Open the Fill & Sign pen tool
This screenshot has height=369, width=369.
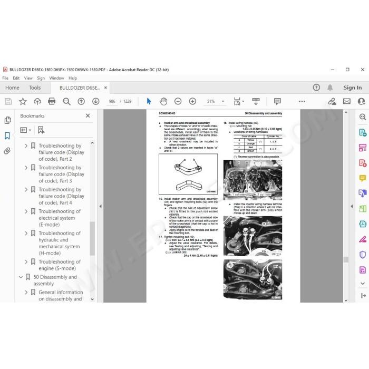[x=363, y=239]
